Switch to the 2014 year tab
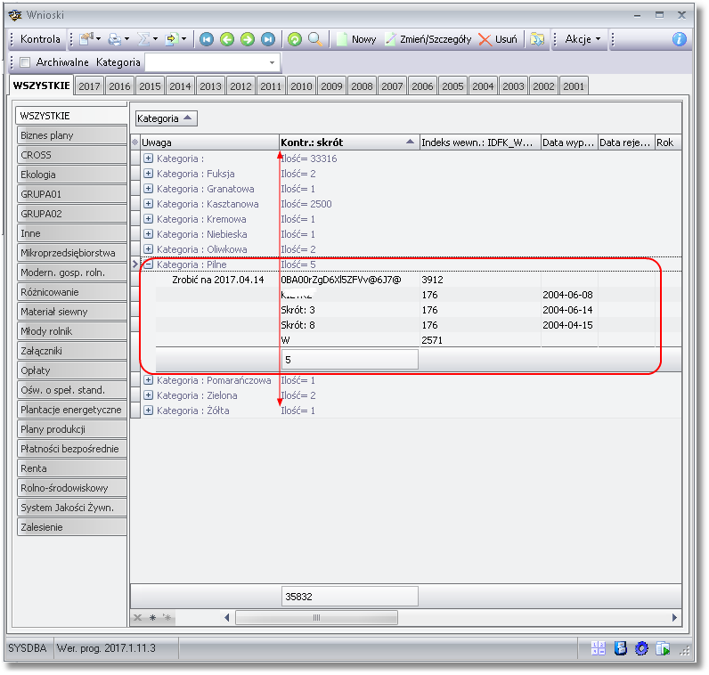Viewport: 709px width, 675px height. (180, 85)
